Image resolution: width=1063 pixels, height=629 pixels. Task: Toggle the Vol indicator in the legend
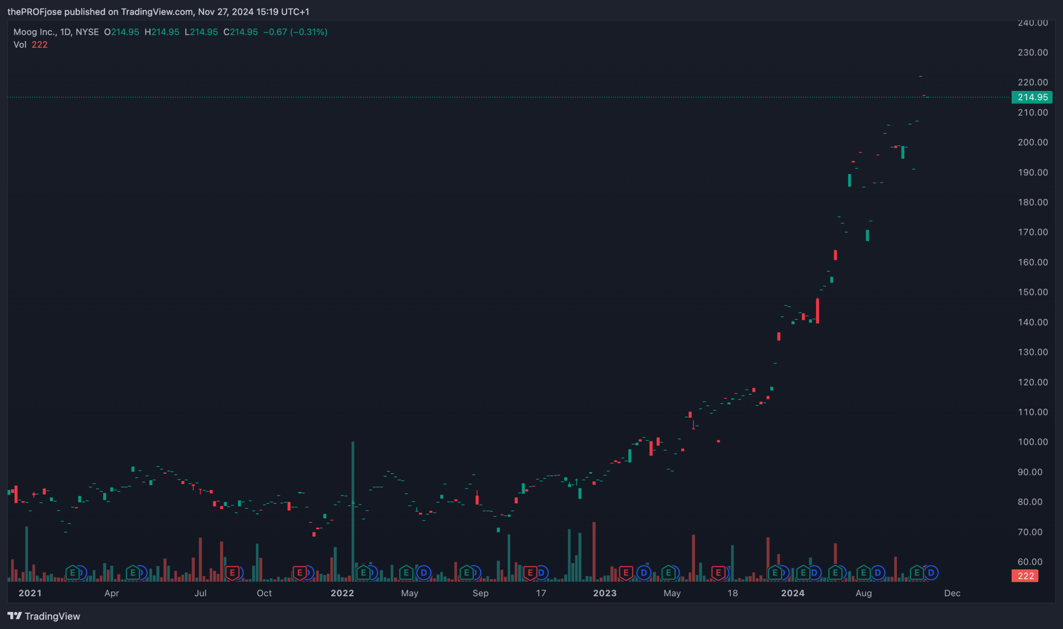[x=19, y=45]
